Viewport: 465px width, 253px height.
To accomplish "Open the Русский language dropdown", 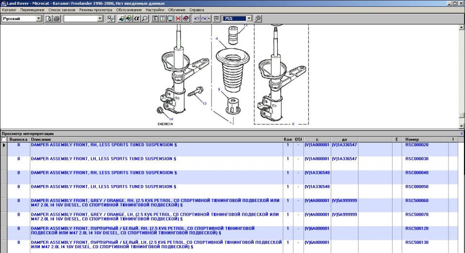I will pos(38,18).
